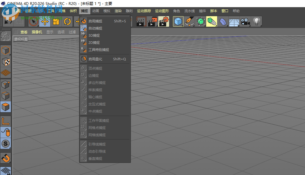This screenshot has height=175, width=305.
Task: Switch to Polygons mode
Action: coord(5,107)
